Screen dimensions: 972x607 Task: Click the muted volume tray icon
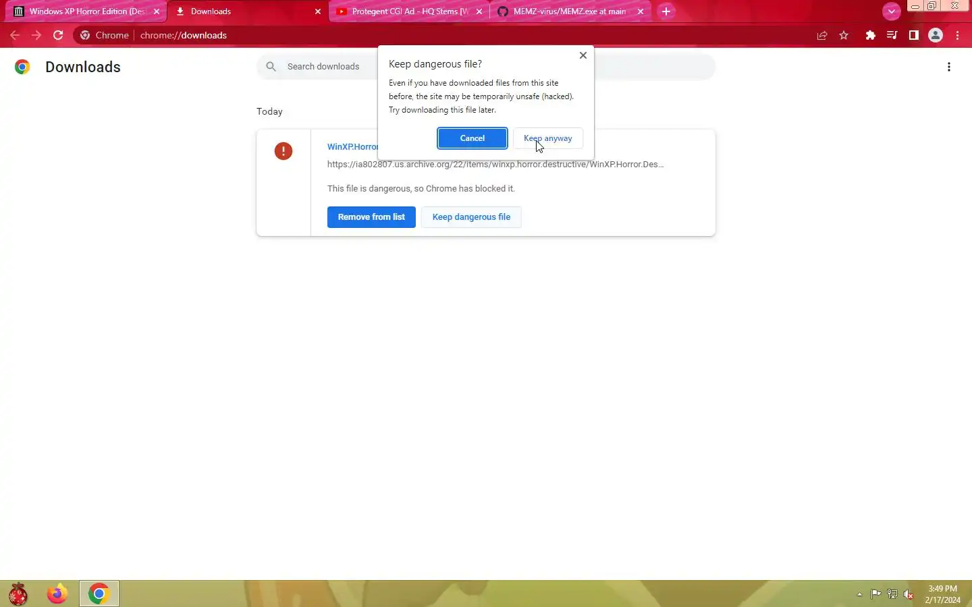[909, 594]
